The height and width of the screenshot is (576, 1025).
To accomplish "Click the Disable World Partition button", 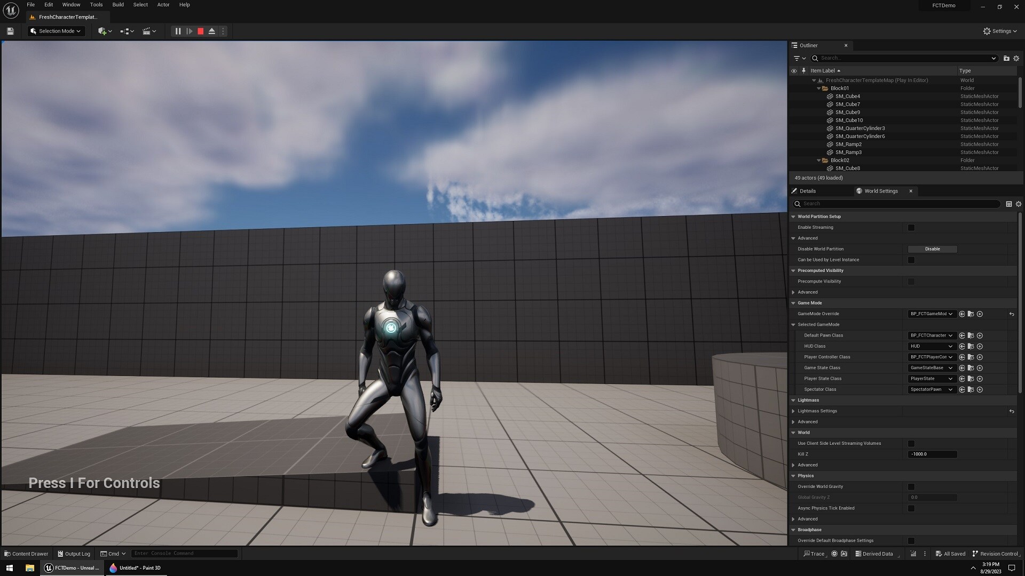I will click(932, 249).
